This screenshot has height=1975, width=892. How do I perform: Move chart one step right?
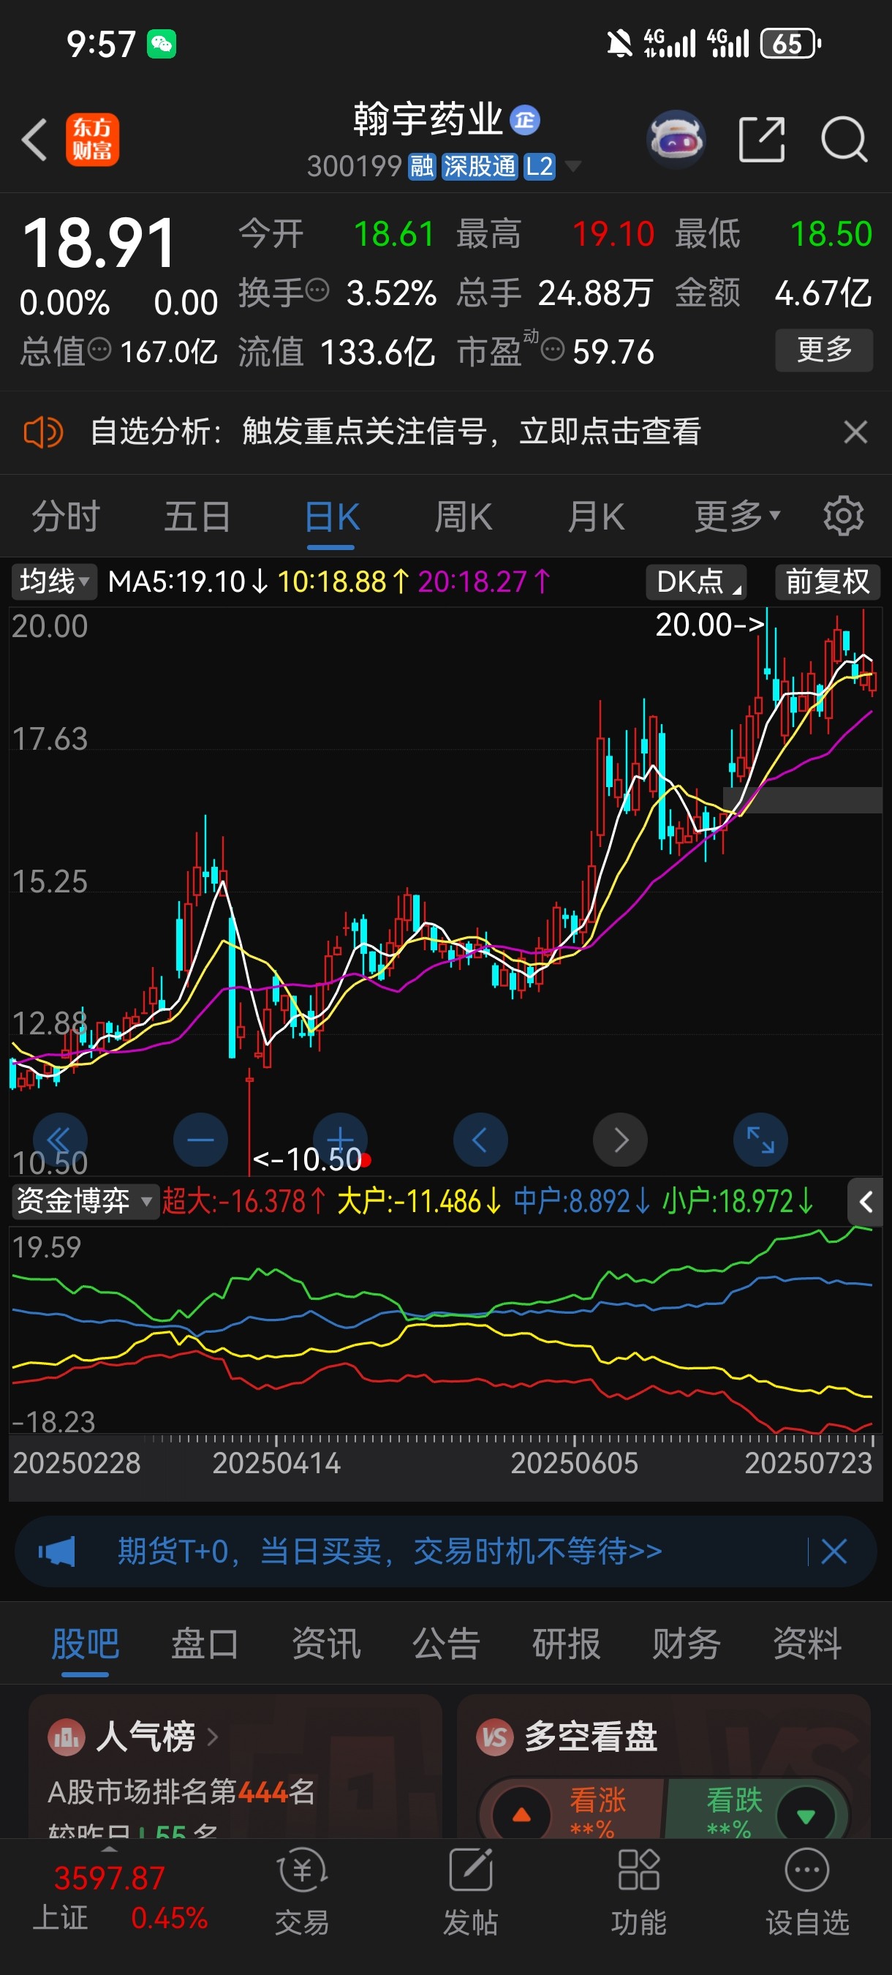point(621,1140)
